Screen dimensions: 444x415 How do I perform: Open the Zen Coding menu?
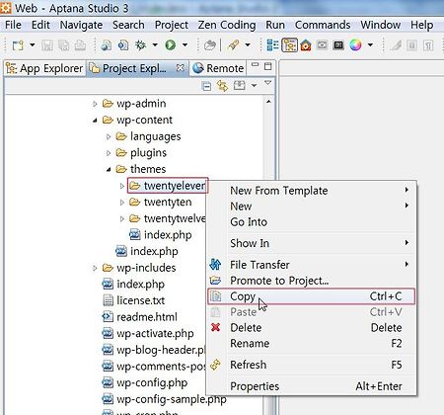227,25
